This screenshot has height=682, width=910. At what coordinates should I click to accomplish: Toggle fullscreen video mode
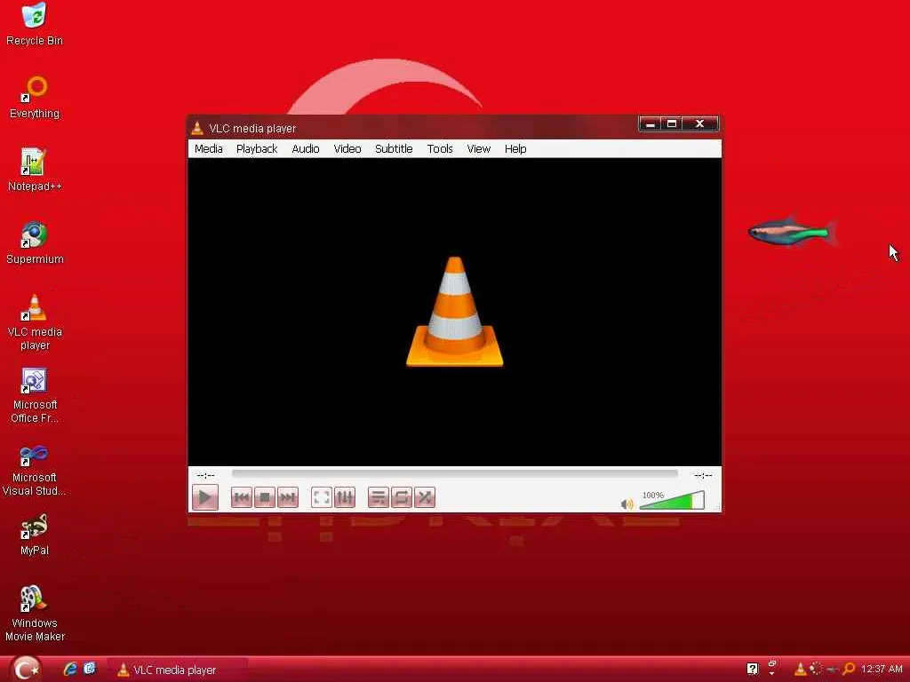click(322, 497)
